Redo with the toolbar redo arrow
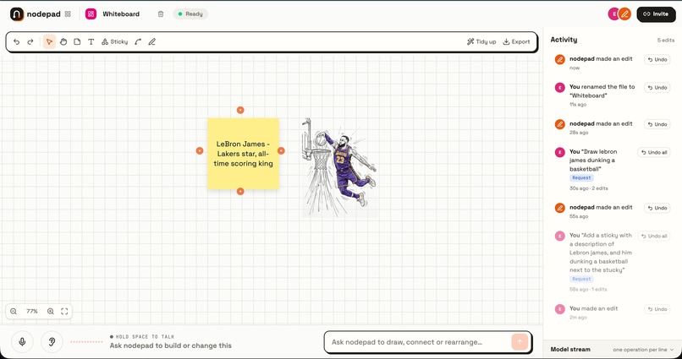Screen dimensions: 682x359 coord(30,41)
